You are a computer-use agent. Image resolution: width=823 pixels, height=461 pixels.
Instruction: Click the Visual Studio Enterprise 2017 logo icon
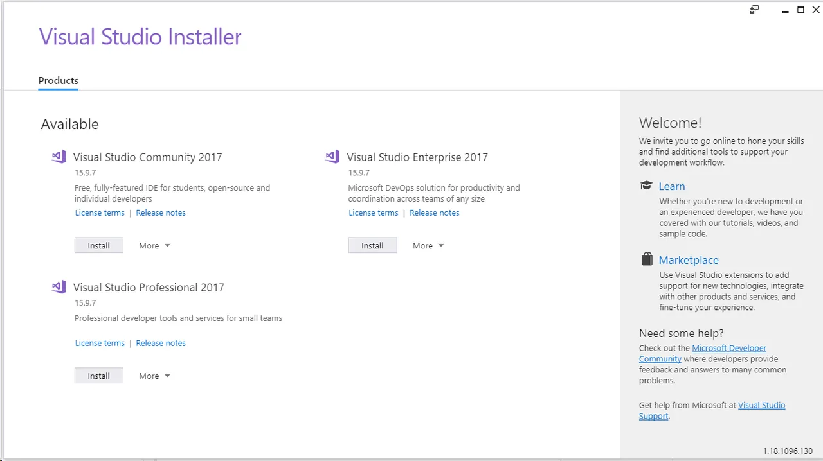coord(332,156)
